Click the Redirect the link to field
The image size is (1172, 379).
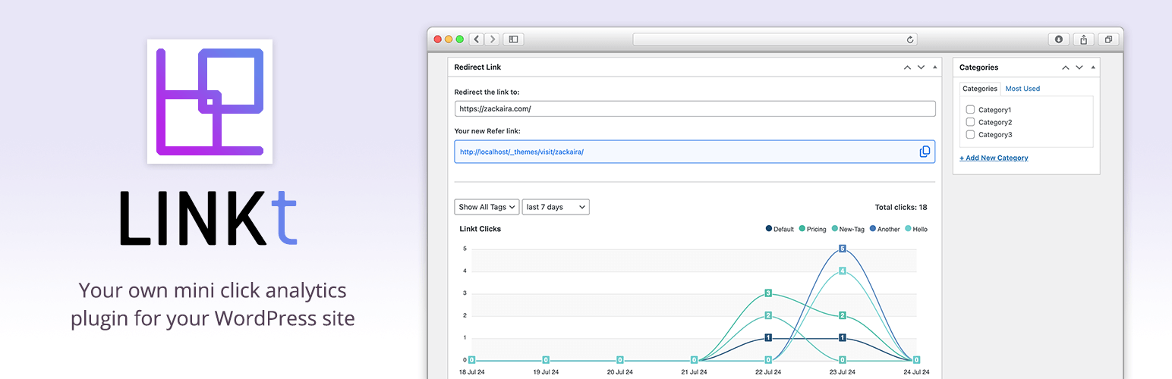[695, 108]
